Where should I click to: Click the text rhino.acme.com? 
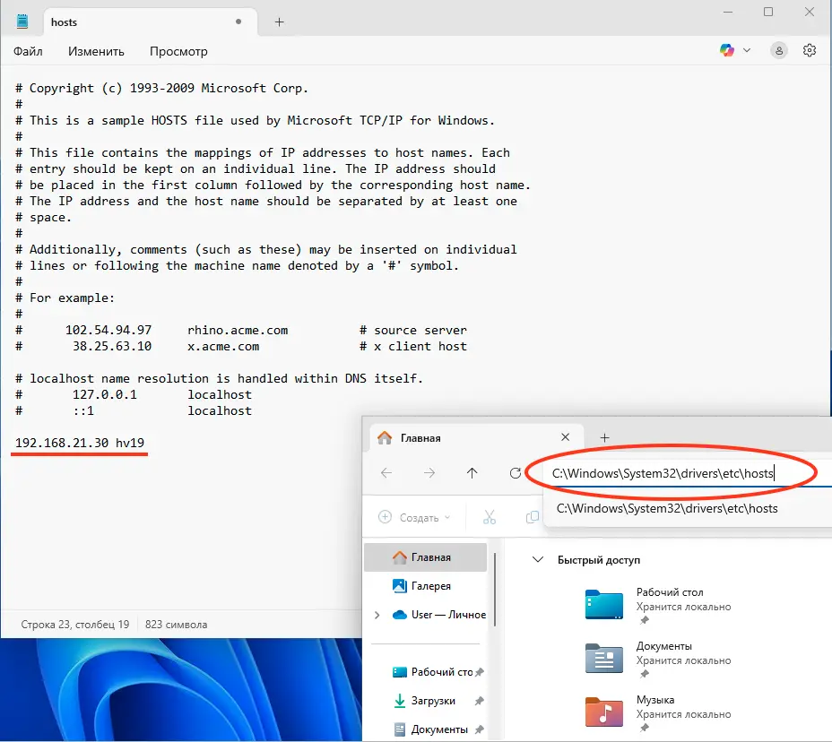click(x=238, y=330)
